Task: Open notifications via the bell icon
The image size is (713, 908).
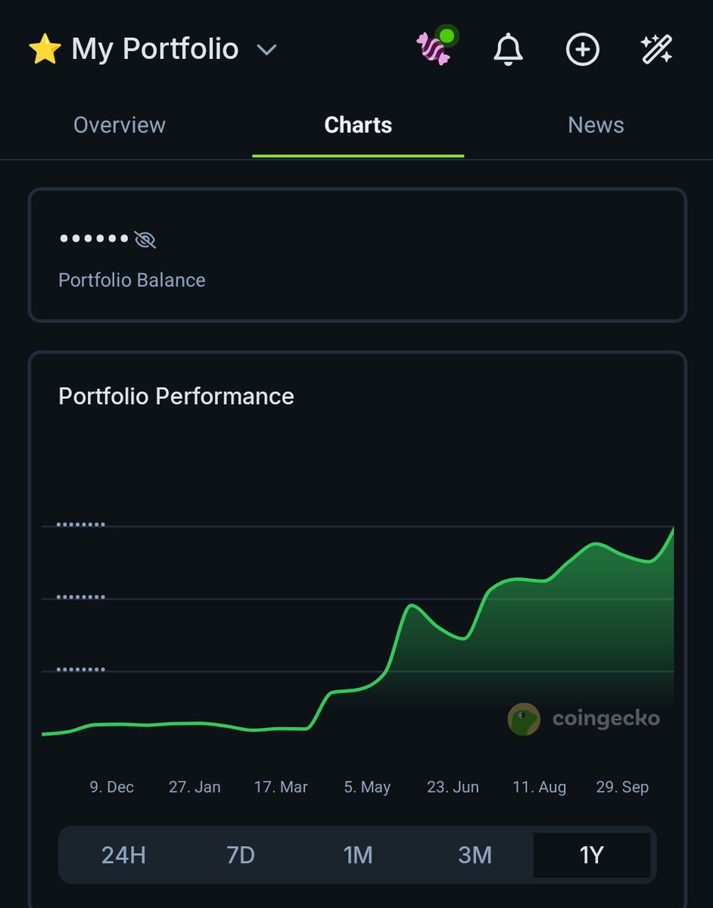Action: point(508,50)
